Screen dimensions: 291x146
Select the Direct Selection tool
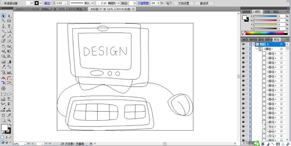[9, 16]
